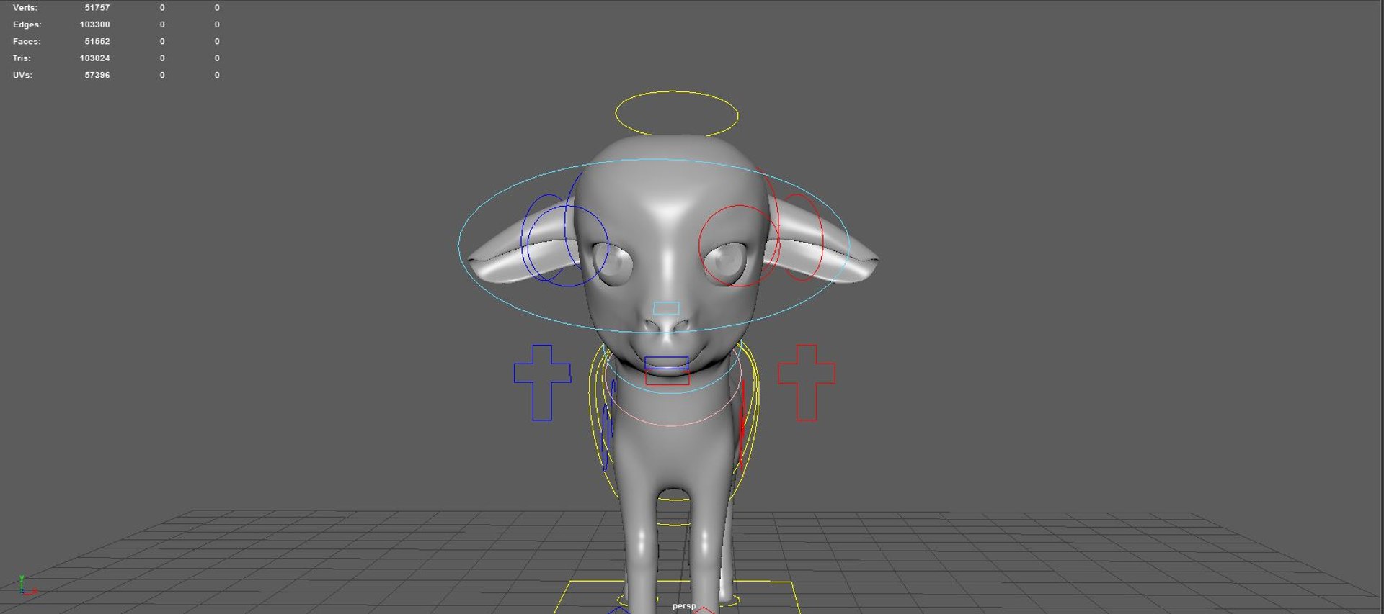Image resolution: width=1384 pixels, height=614 pixels.
Task: Click the "UVs:" label in the HUD
Action: coord(22,75)
